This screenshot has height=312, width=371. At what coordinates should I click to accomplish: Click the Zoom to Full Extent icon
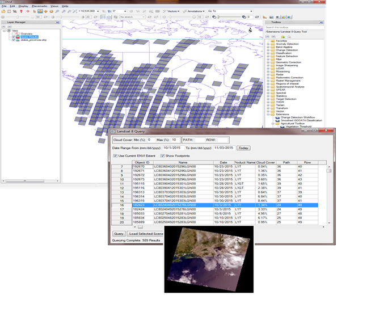coord(75,11)
